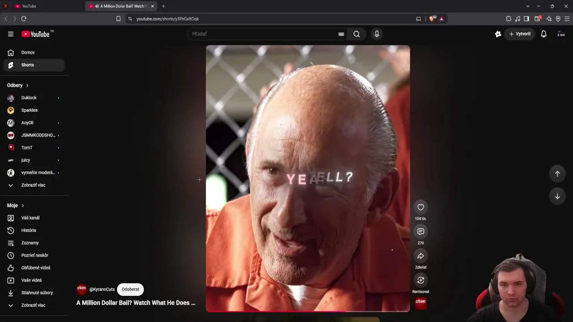
Task: View site information in address bar
Action: (x=130, y=19)
